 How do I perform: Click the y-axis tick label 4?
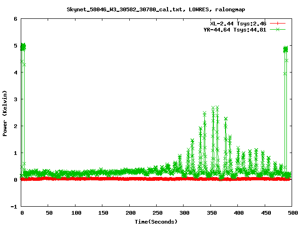(16, 73)
